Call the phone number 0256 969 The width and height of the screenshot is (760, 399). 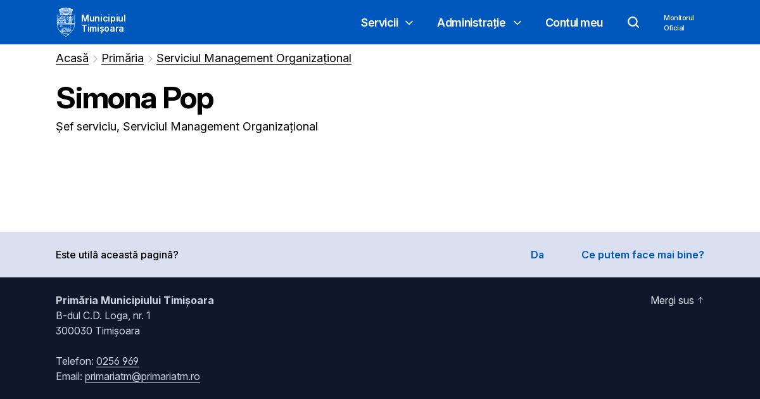click(117, 361)
